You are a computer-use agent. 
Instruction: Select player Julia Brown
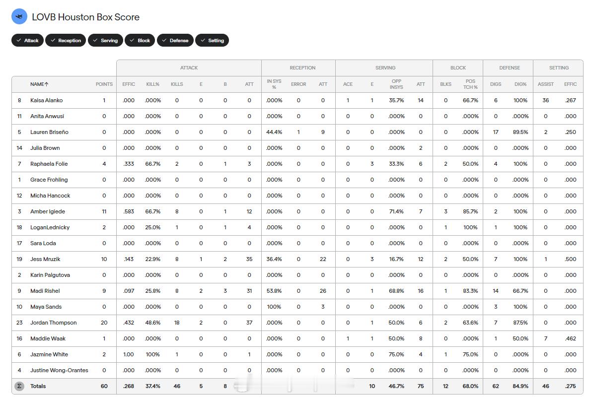45,148
